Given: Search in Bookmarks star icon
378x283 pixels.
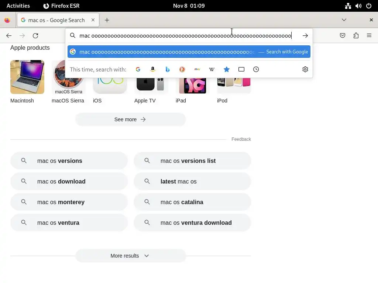Looking at the screenshot, I should (x=227, y=69).
